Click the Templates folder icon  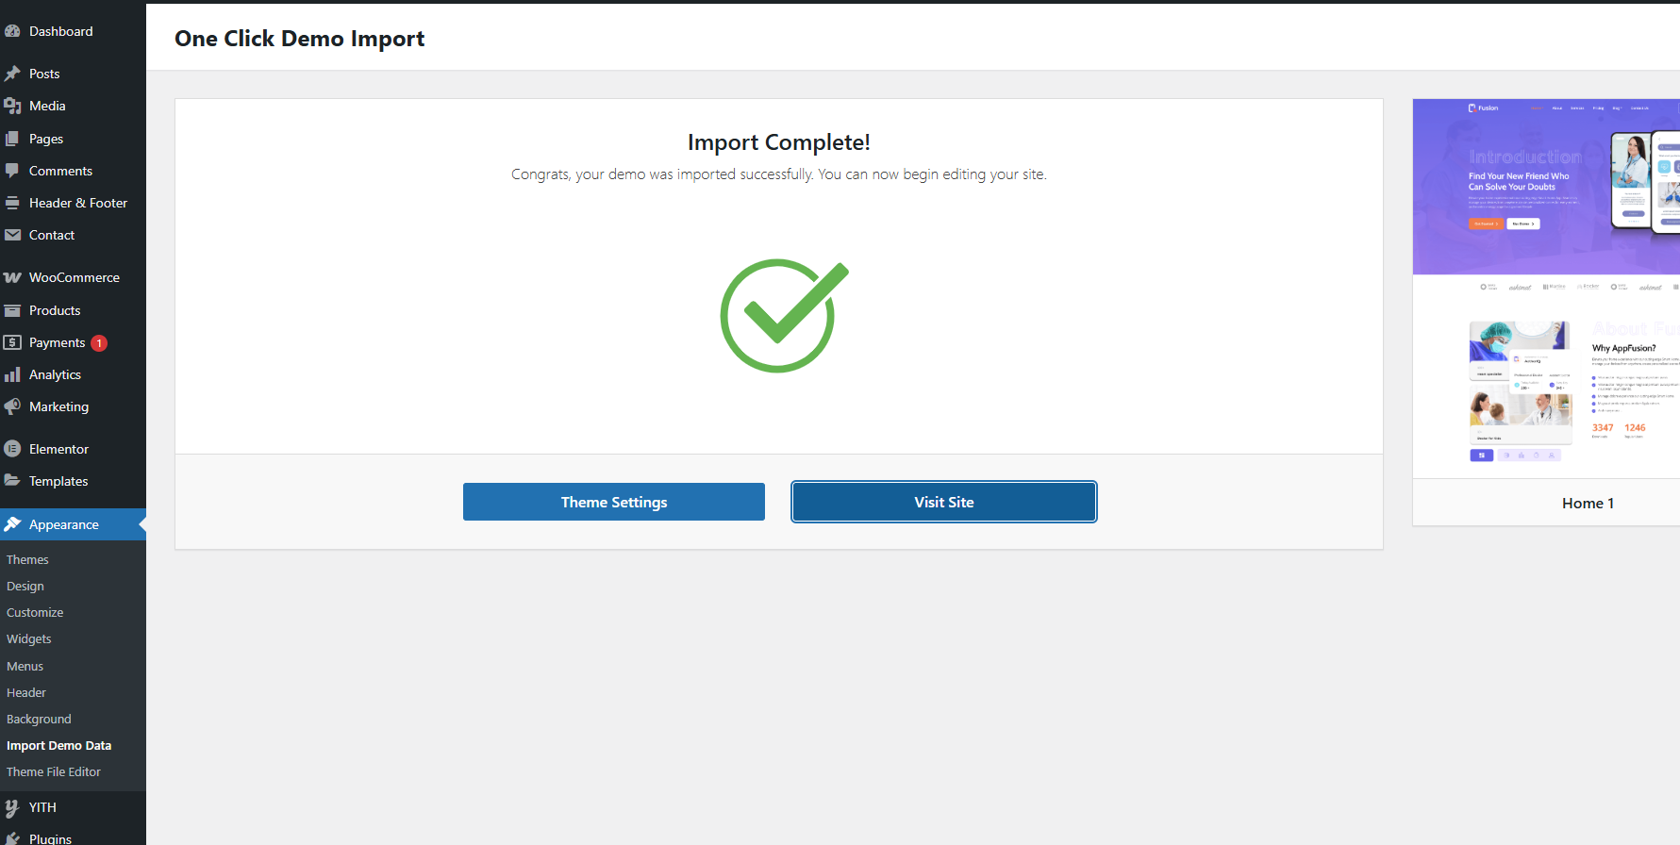[x=12, y=481]
